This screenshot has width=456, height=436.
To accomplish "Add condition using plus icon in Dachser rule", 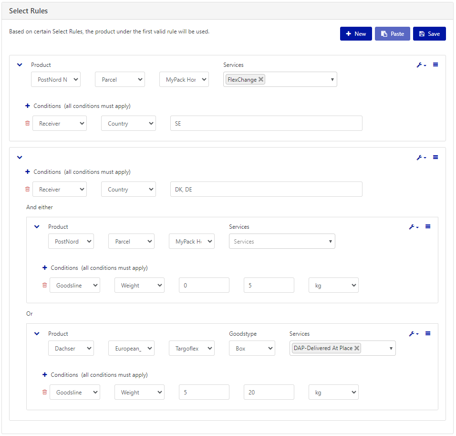I will tap(45, 375).
